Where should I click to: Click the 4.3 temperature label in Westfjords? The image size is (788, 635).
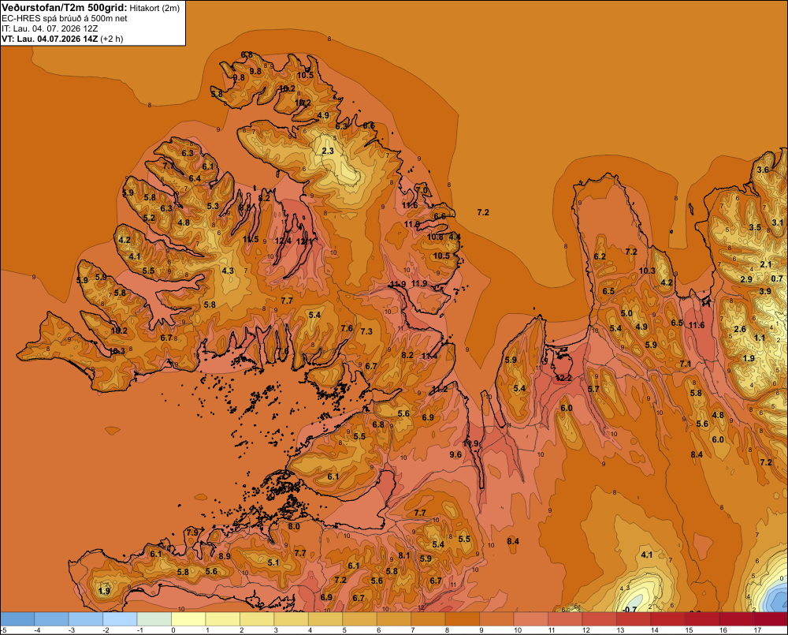(x=228, y=271)
